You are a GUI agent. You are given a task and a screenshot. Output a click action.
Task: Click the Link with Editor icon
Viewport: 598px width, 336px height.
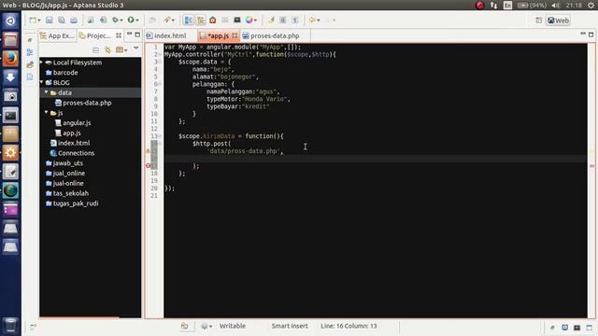pos(108,49)
